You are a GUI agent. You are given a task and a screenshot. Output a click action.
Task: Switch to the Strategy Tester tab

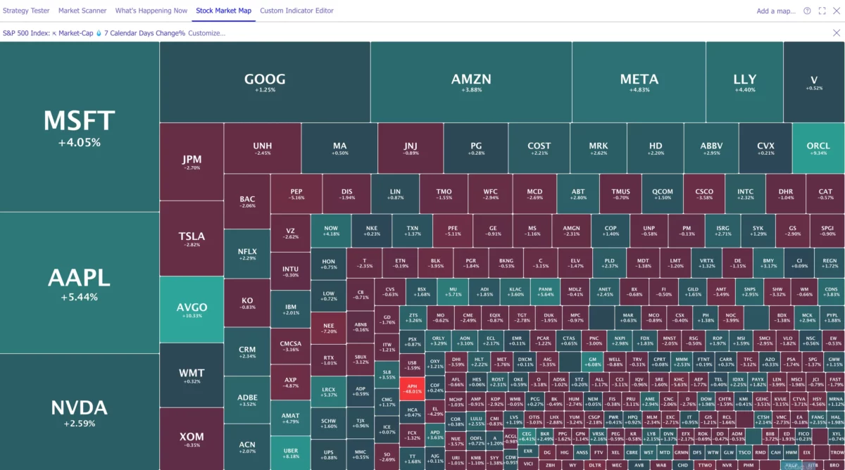coord(26,11)
